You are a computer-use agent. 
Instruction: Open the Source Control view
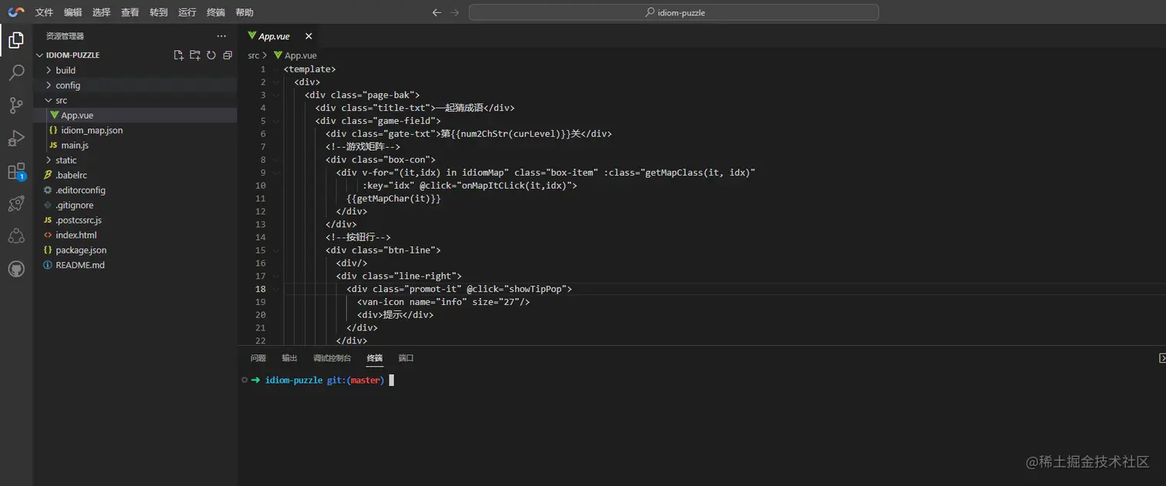tap(15, 106)
